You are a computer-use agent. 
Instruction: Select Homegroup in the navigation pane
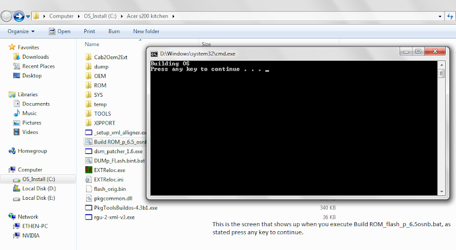click(x=32, y=151)
